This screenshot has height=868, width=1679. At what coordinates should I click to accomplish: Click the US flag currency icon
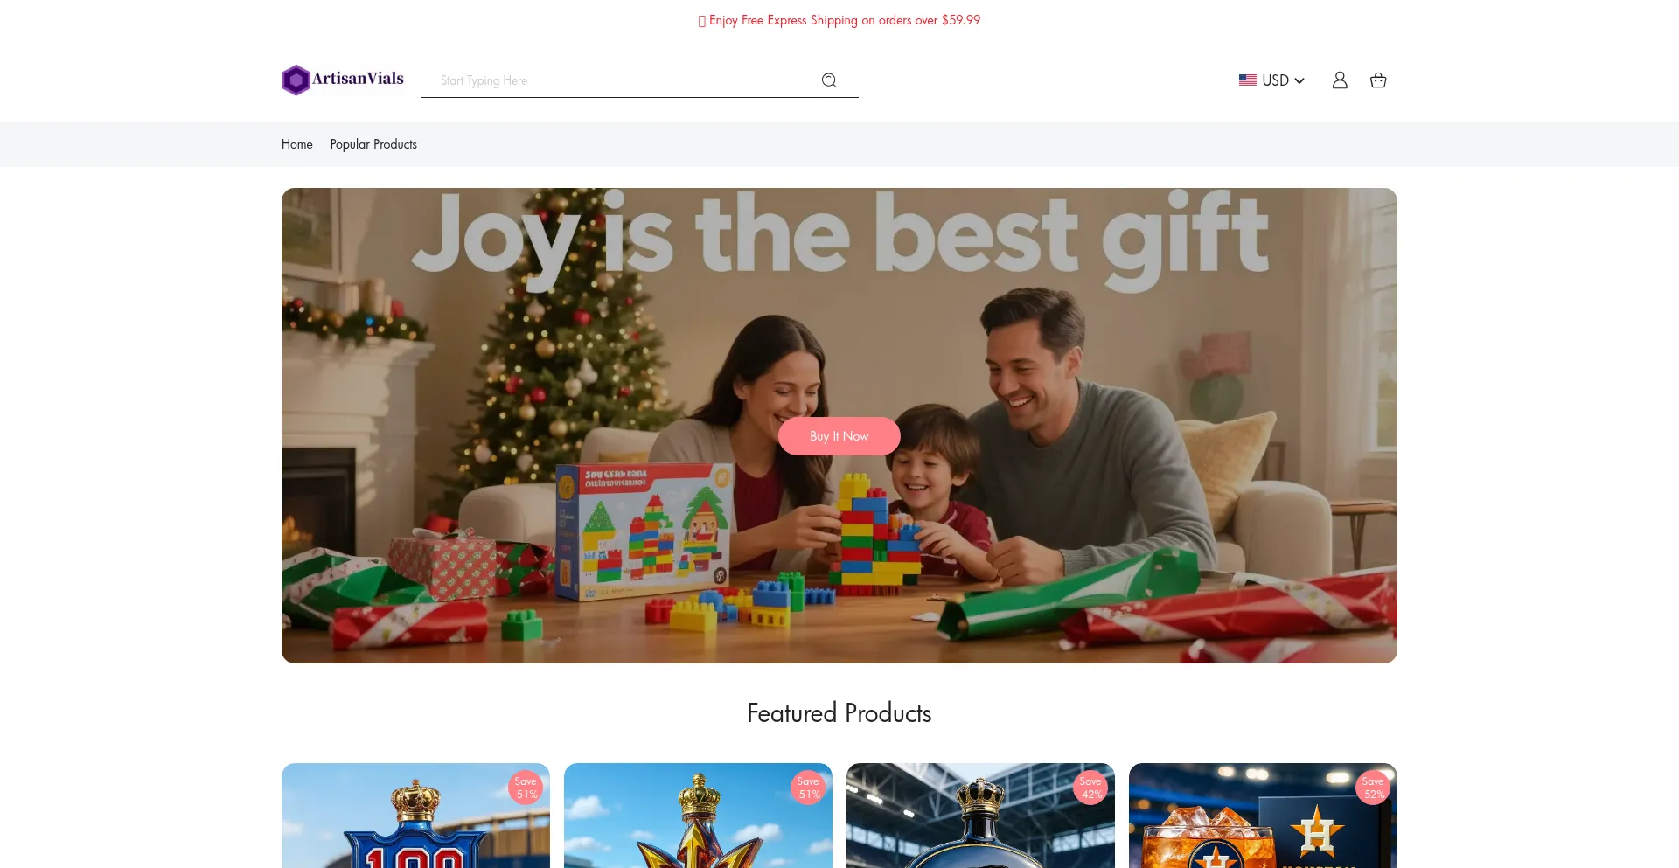coord(1248,80)
